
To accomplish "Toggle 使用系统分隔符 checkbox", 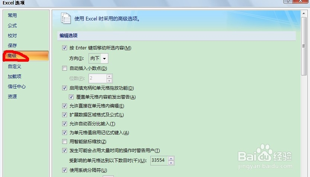I will click(64, 170).
